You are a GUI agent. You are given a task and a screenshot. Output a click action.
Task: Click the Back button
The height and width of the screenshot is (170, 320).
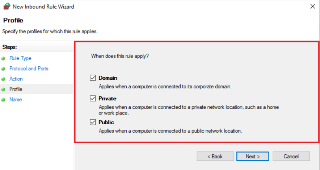pyautogui.click(x=215, y=156)
